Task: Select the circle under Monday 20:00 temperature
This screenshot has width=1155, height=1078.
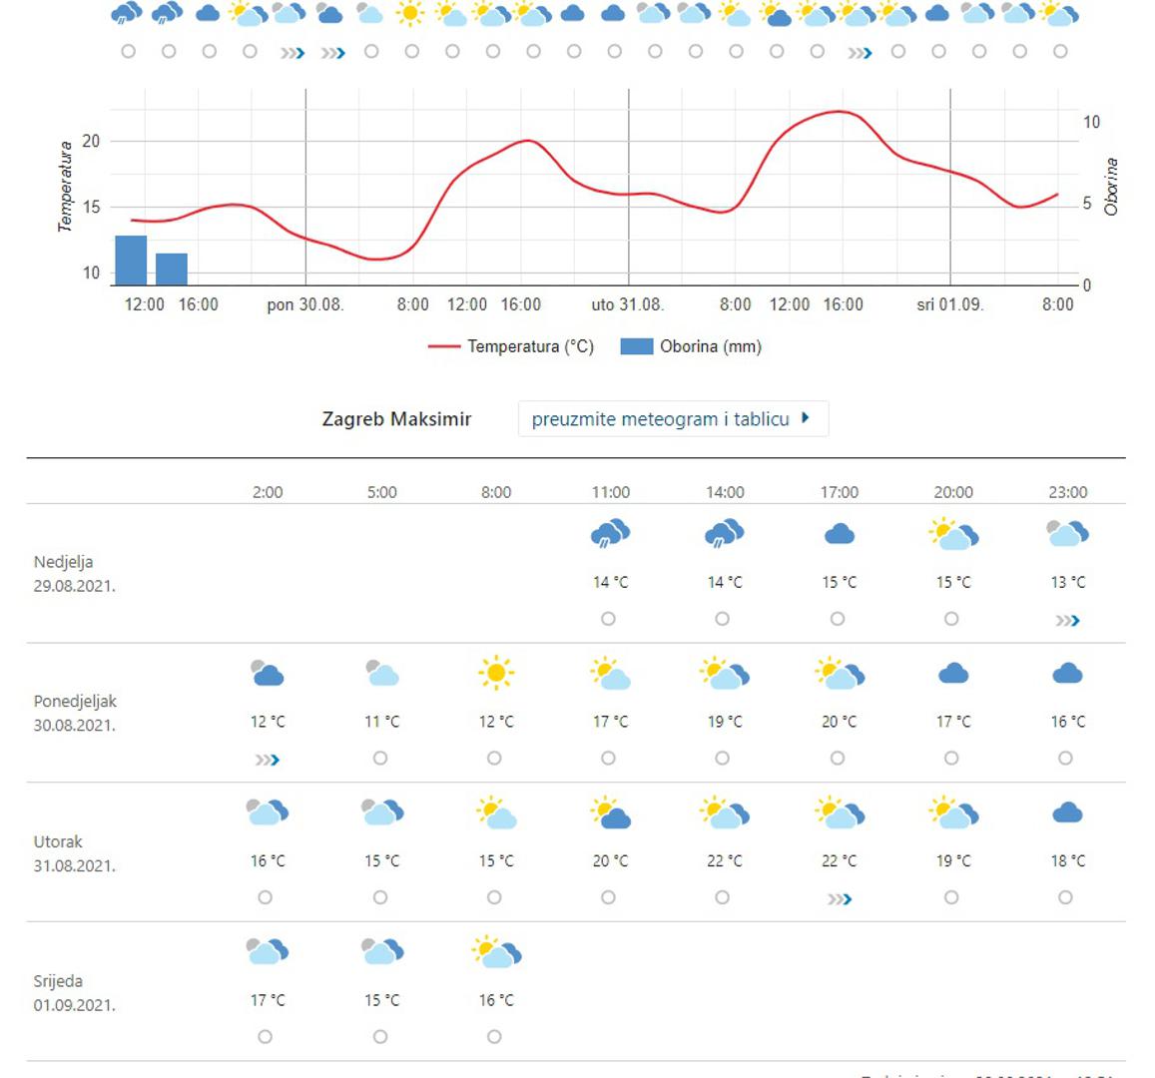Action: pyautogui.click(x=951, y=759)
